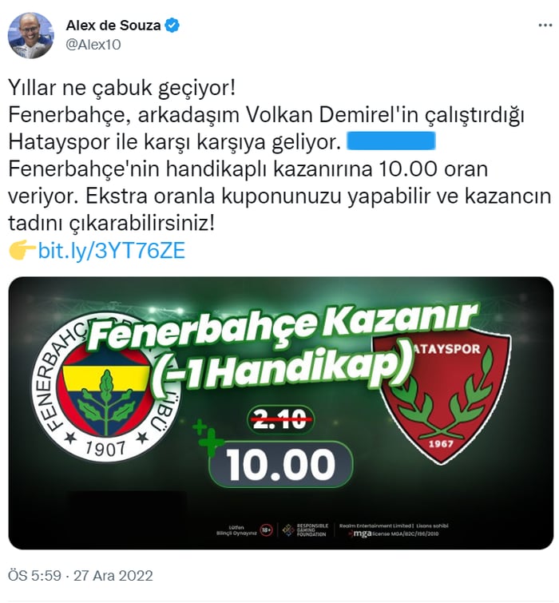Click the Alex de Souza display name
The image size is (559, 603).
(113, 26)
